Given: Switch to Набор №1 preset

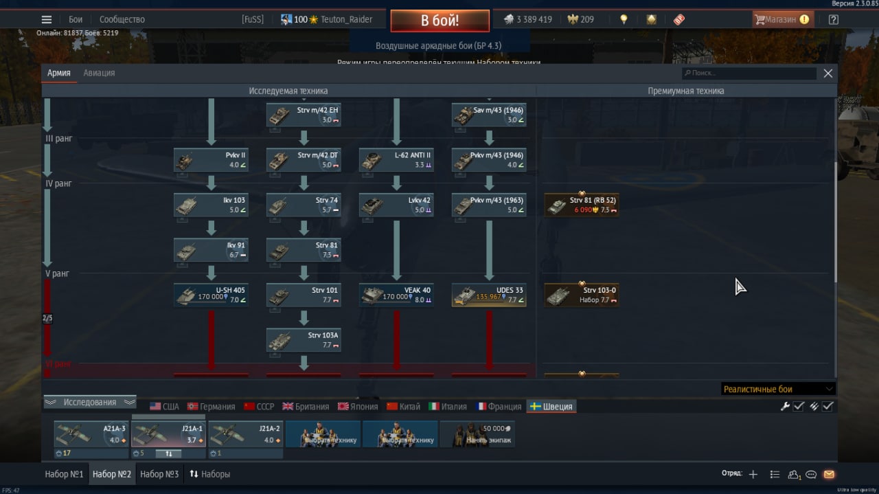Looking at the screenshot, I should (x=64, y=474).
